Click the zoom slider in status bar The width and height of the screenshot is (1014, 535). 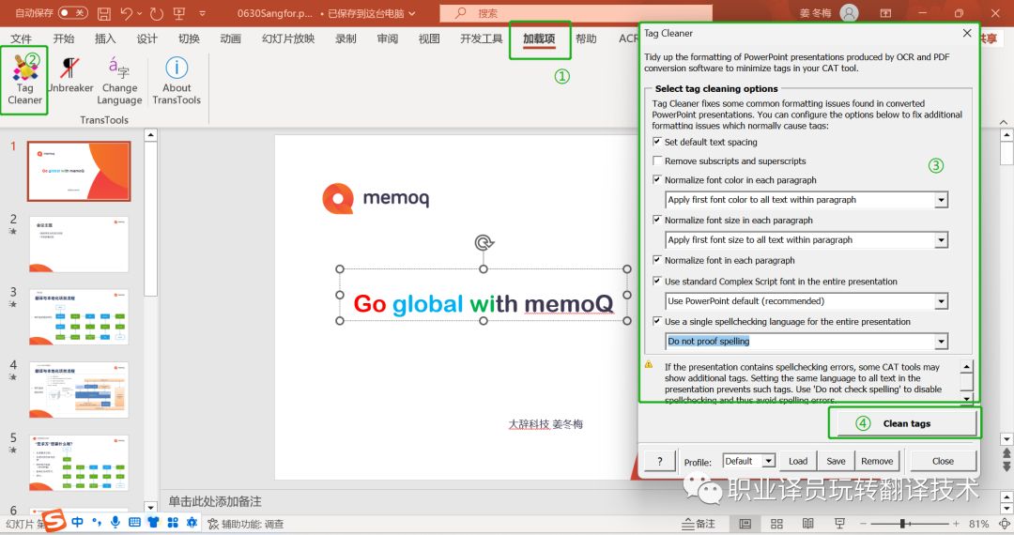tap(909, 524)
